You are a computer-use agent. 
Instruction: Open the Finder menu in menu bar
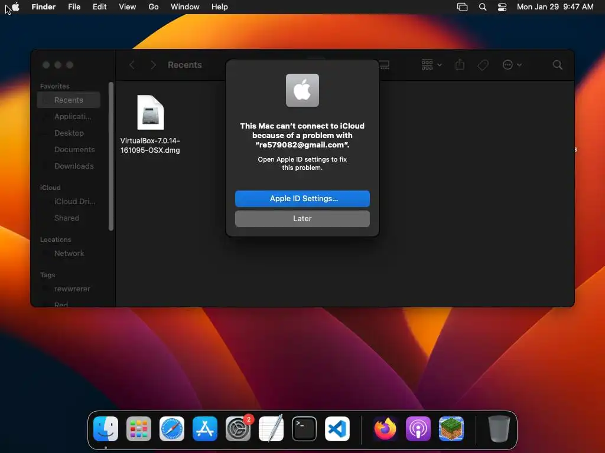43,7
